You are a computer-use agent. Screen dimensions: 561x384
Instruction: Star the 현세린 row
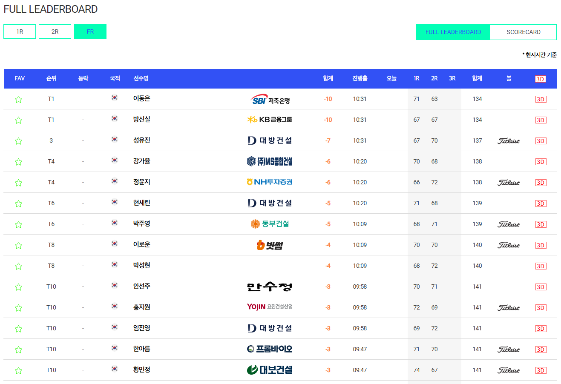point(18,203)
